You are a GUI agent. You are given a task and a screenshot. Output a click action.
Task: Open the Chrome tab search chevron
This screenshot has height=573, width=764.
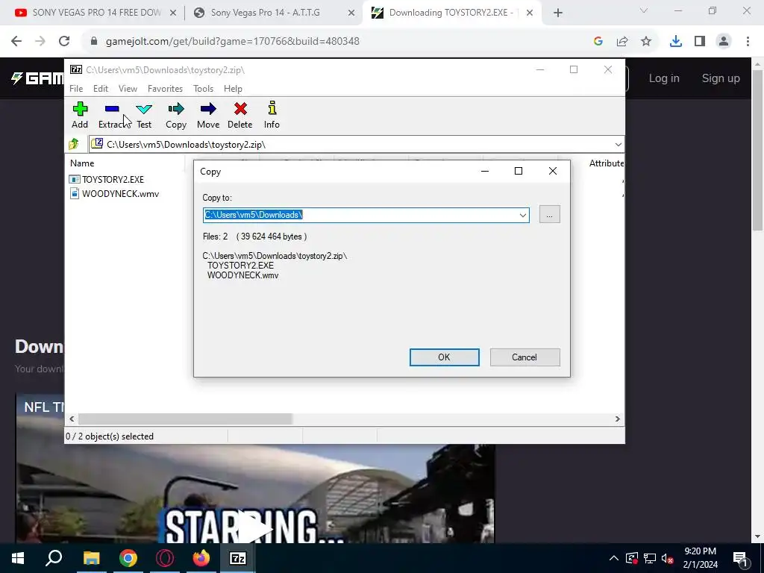tap(644, 10)
